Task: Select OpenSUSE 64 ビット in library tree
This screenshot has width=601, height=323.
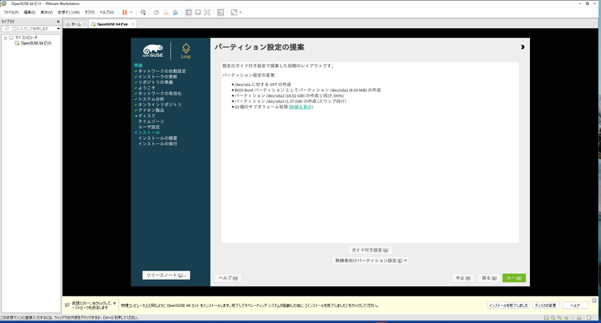Action: [36, 43]
